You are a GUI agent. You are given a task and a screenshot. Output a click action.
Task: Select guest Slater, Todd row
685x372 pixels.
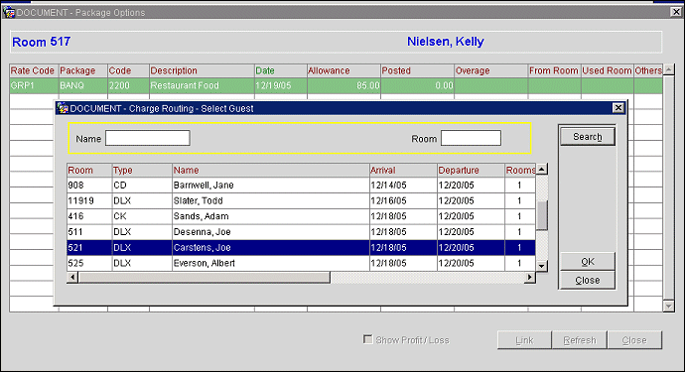click(x=301, y=200)
